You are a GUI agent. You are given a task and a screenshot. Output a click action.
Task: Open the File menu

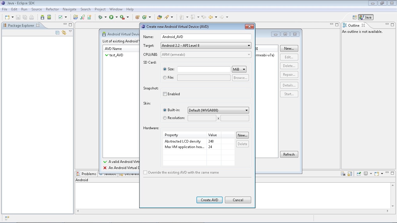[5, 9]
